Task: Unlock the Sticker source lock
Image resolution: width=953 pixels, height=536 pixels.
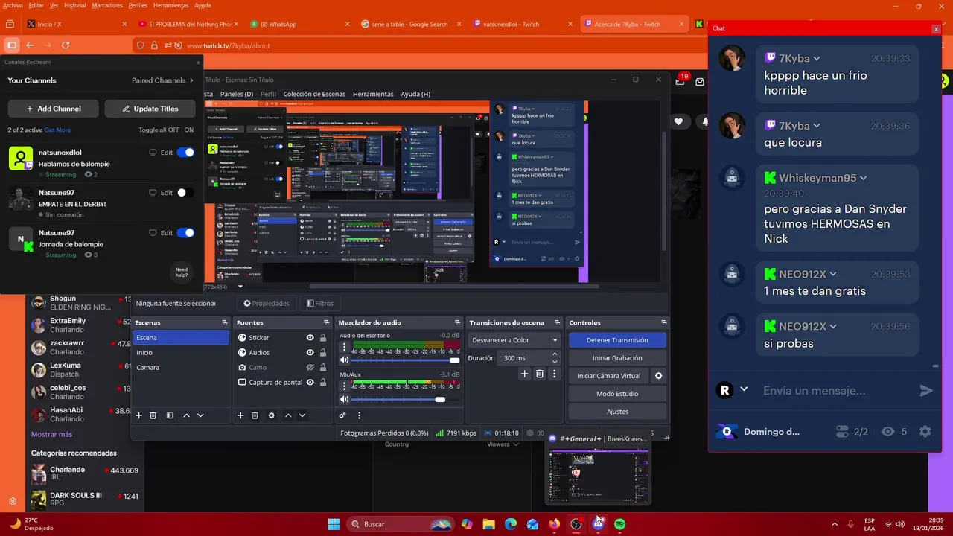Action: click(x=322, y=337)
